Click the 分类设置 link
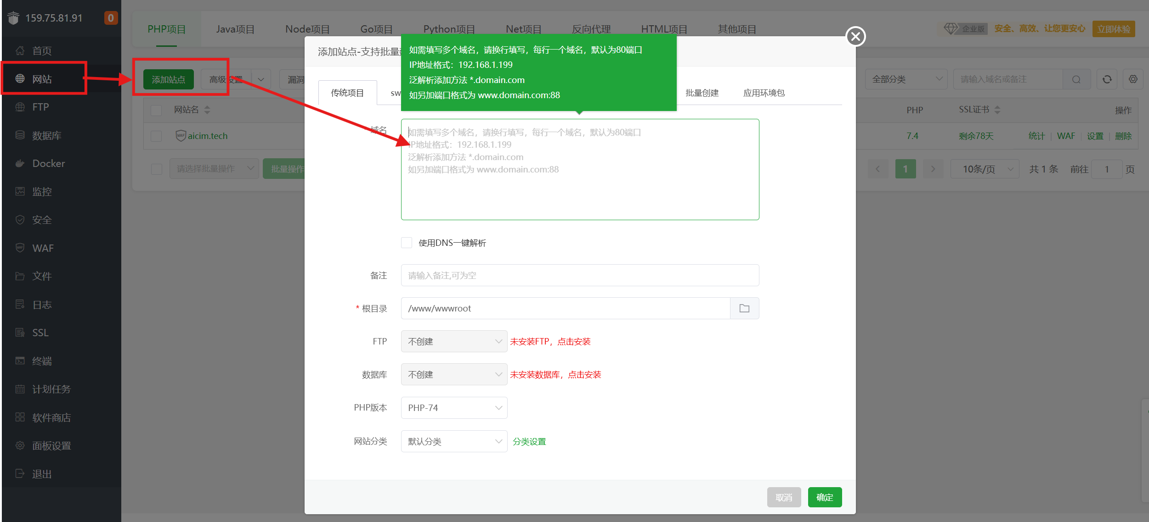Screen dimensions: 1149x522 pyautogui.click(x=529, y=441)
